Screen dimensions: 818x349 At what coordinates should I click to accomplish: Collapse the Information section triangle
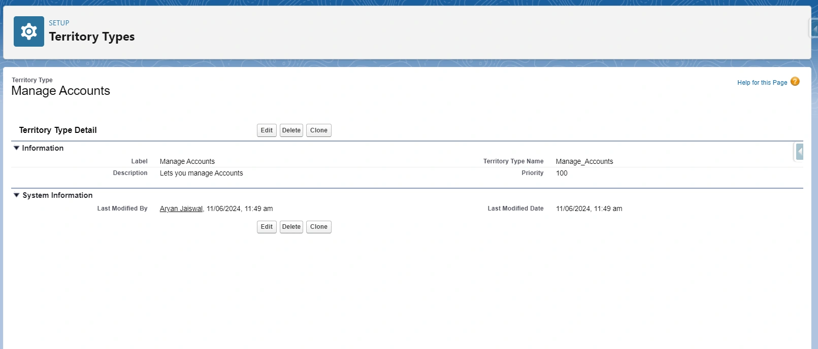pyautogui.click(x=16, y=148)
